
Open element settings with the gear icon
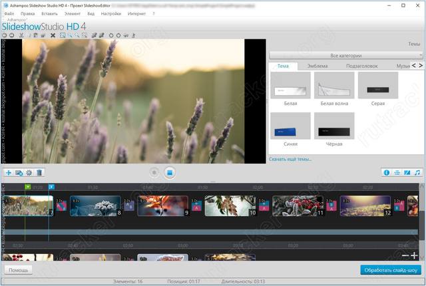point(29,173)
